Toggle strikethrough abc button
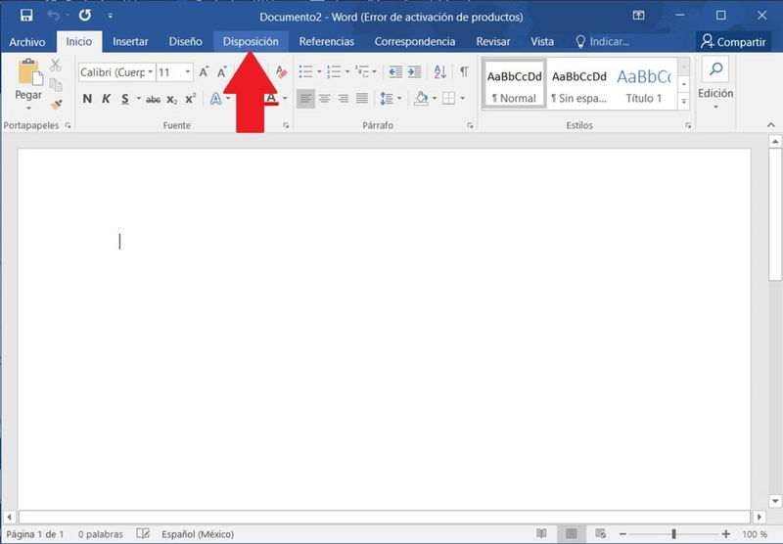The image size is (783, 544). coord(153,100)
